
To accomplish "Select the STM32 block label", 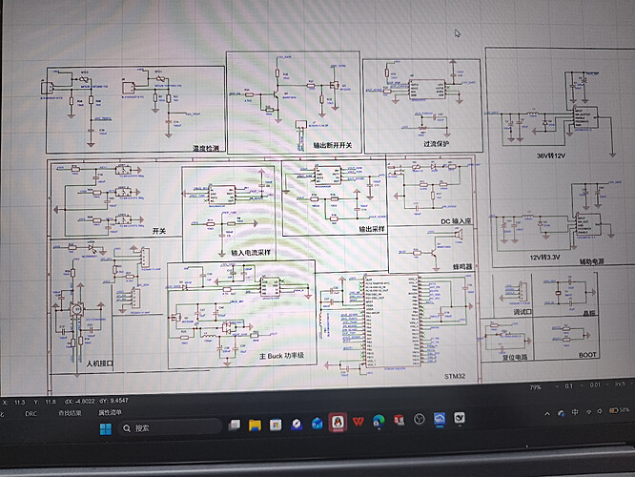I will pyautogui.click(x=455, y=376).
